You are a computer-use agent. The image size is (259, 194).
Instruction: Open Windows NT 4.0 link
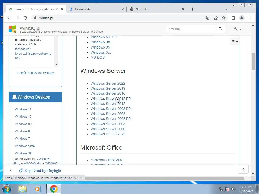point(103,37)
